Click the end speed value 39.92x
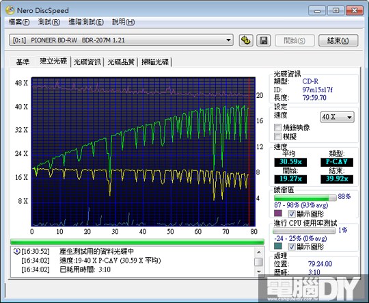The height and width of the screenshot is (303, 369). coord(337,179)
